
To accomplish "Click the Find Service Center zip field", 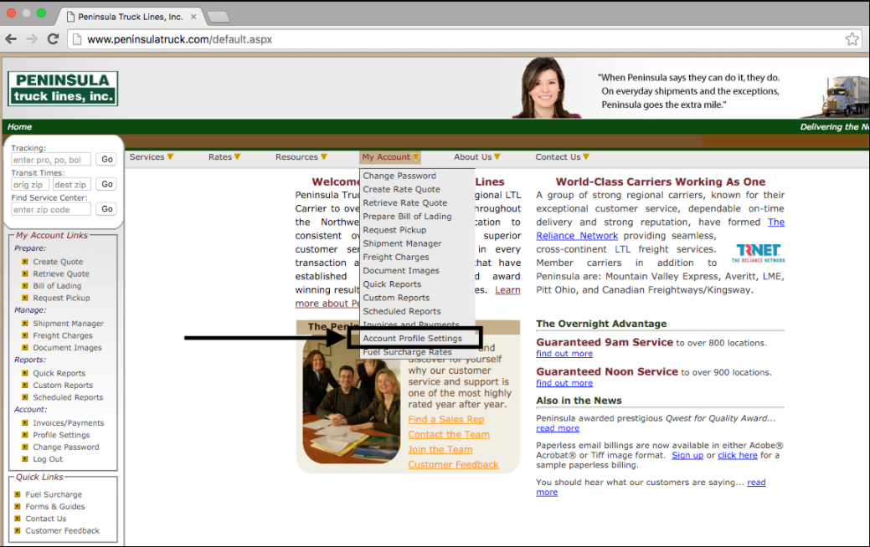I will [x=51, y=209].
